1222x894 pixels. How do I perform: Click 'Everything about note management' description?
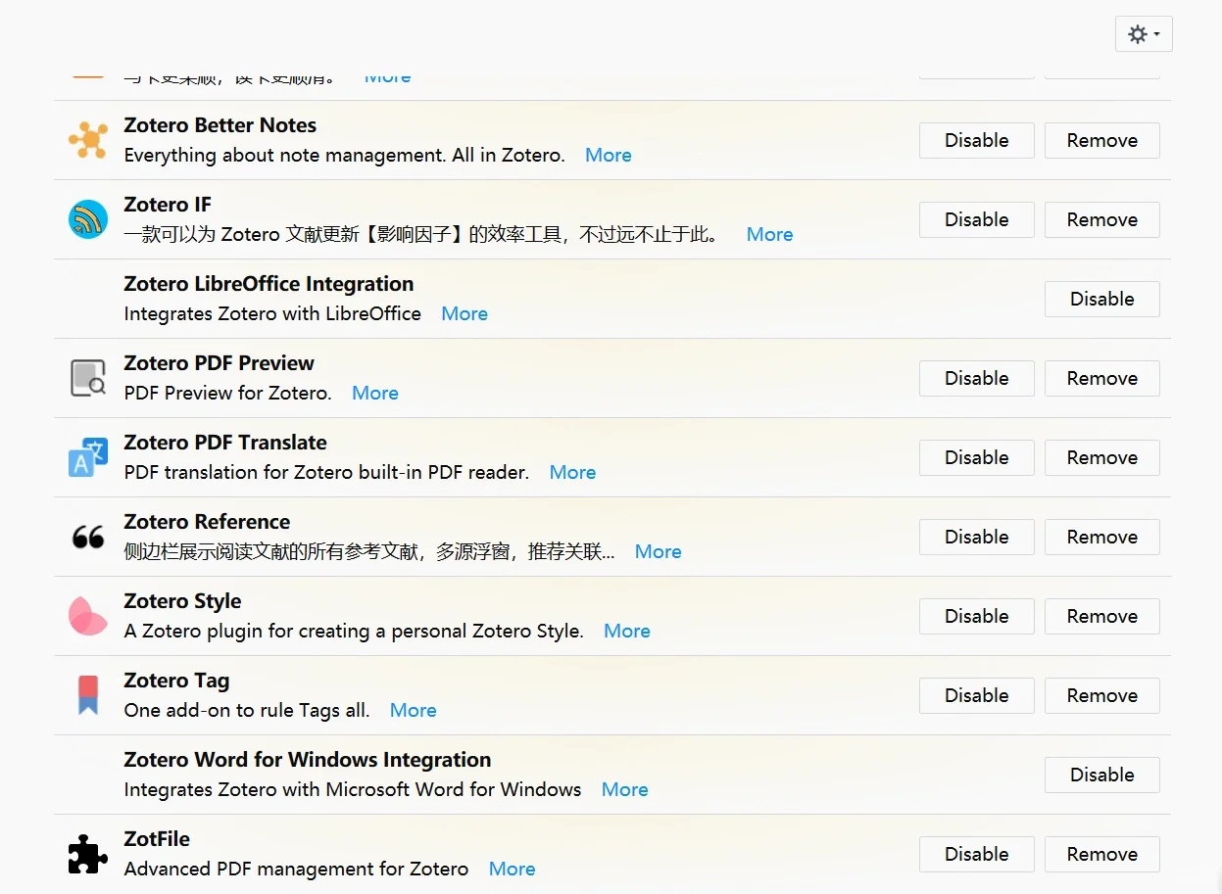point(345,155)
